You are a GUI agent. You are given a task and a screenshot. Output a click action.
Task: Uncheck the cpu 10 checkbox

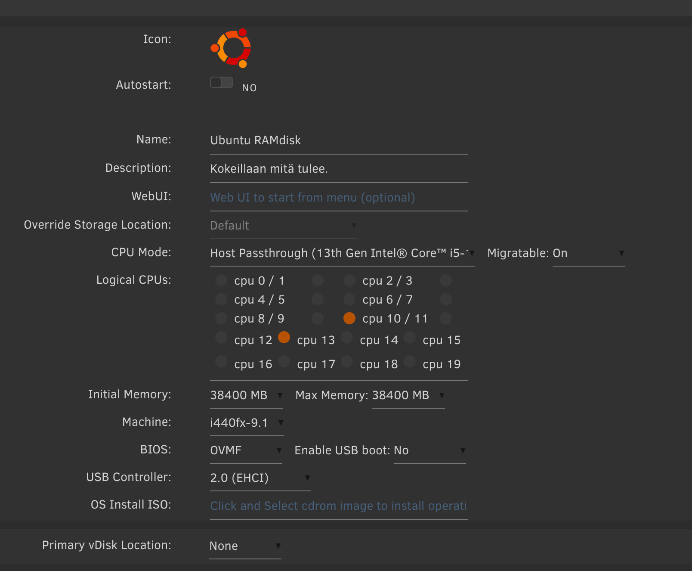pyautogui.click(x=349, y=318)
